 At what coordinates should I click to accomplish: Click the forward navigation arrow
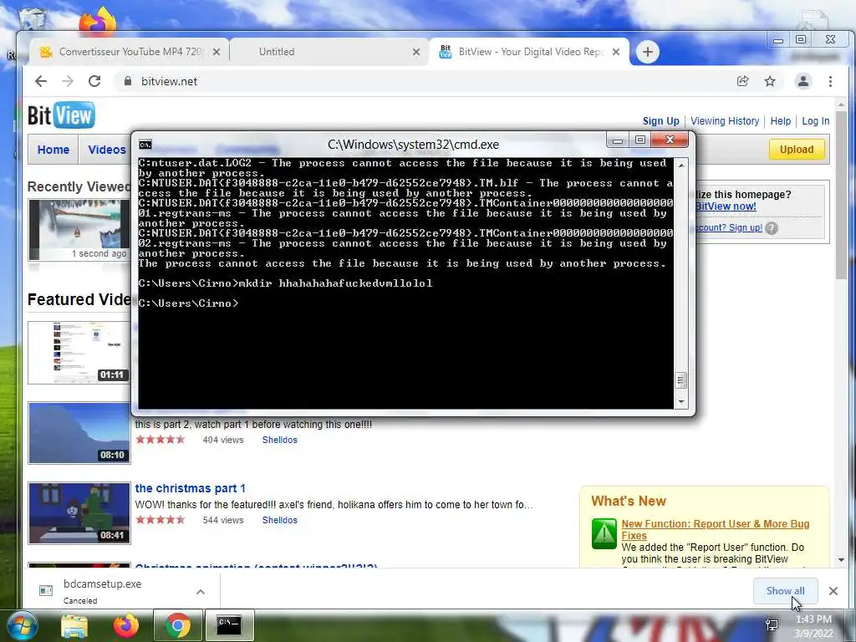pos(68,81)
